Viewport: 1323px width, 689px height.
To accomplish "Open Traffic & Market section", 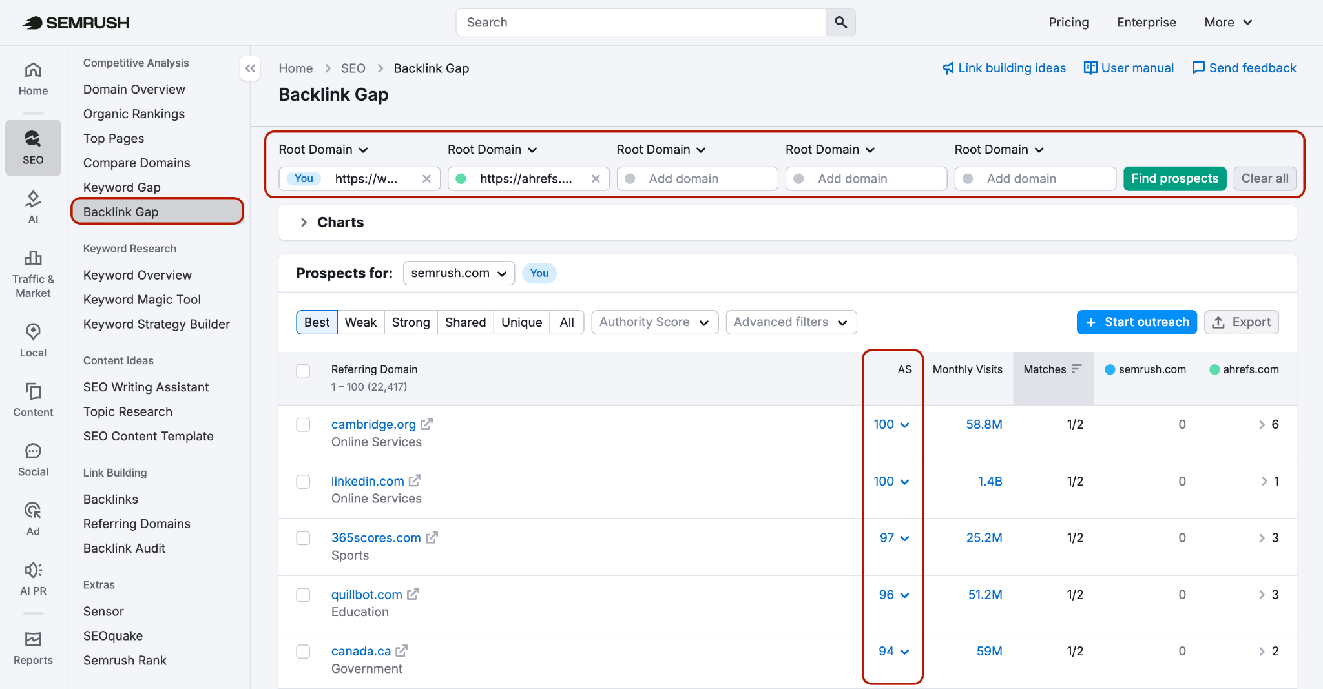I will coord(33,274).
